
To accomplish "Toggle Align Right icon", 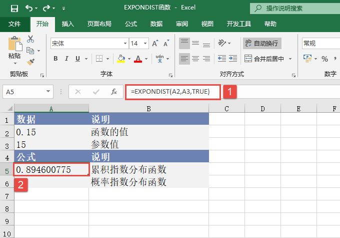I will click(x=206, y=59).
